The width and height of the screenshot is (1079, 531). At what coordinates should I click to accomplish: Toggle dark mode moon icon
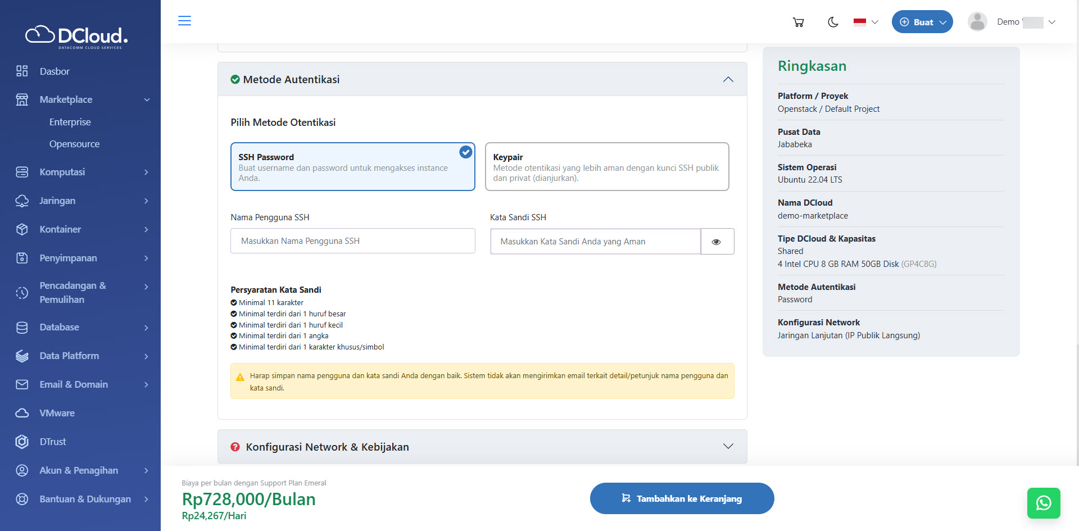833,22
